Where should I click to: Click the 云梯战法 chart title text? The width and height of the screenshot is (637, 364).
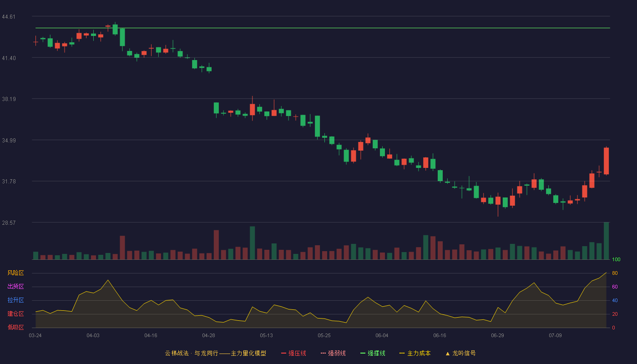tap(177, 353)
